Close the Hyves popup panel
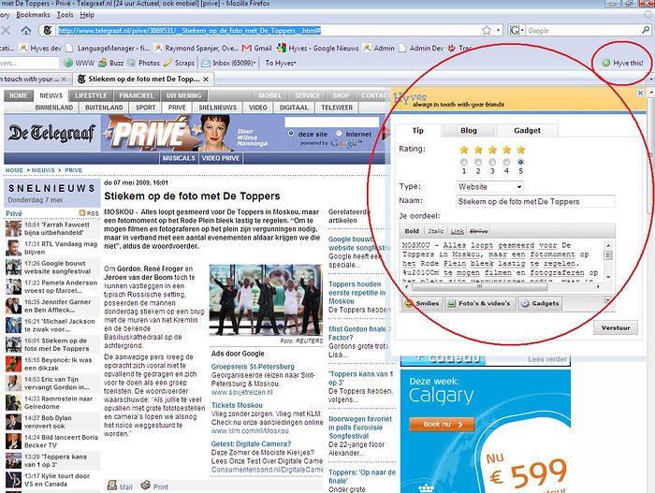 pyautogui.click(x=640, y=94)
